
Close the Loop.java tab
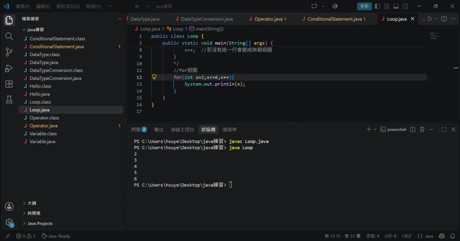click(412, 19)
